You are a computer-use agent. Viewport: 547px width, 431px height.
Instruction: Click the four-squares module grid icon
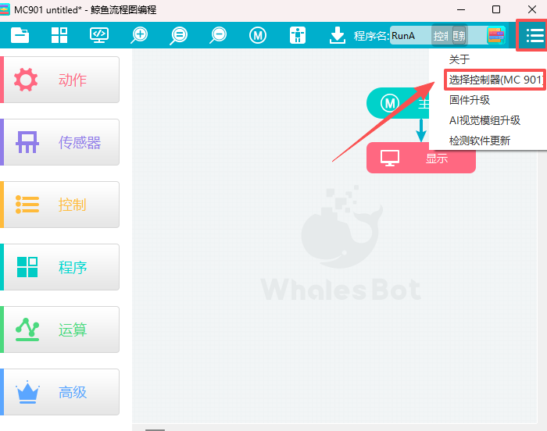click(59, 35)
